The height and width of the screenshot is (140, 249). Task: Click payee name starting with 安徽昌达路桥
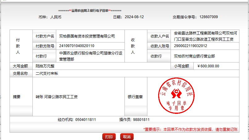click(203, 36)
